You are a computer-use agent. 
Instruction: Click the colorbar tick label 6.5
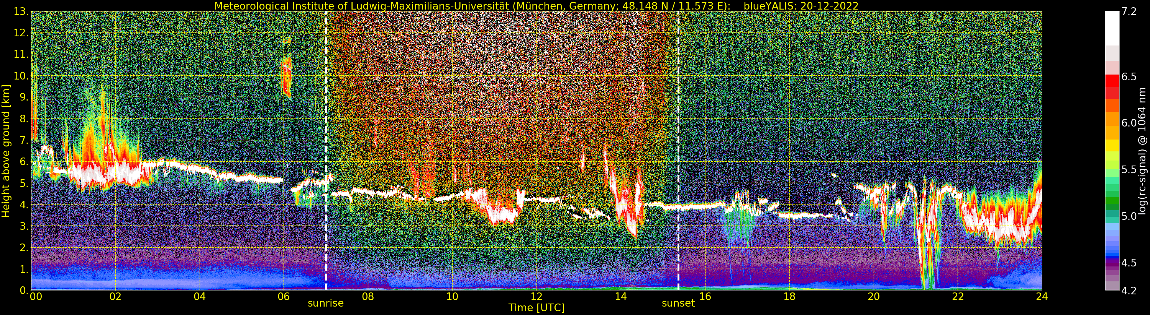1129,76
